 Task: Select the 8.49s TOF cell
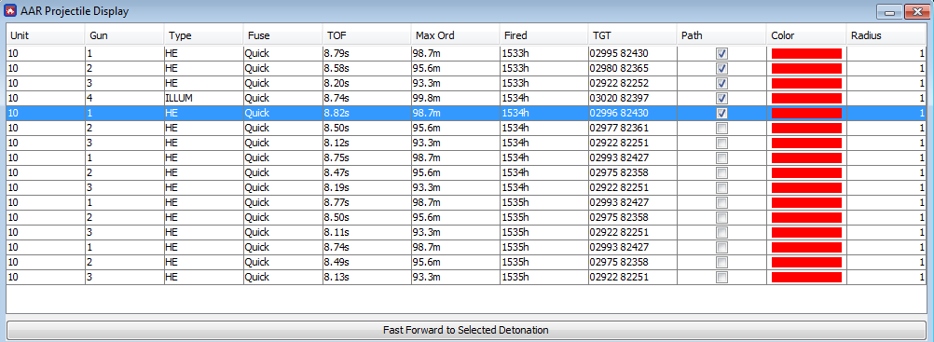coord(366,262)
